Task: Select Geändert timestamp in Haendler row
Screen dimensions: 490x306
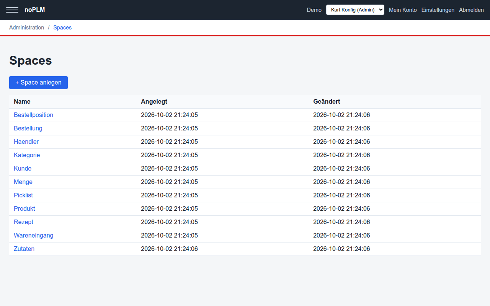Action: (x=341, y=142)
